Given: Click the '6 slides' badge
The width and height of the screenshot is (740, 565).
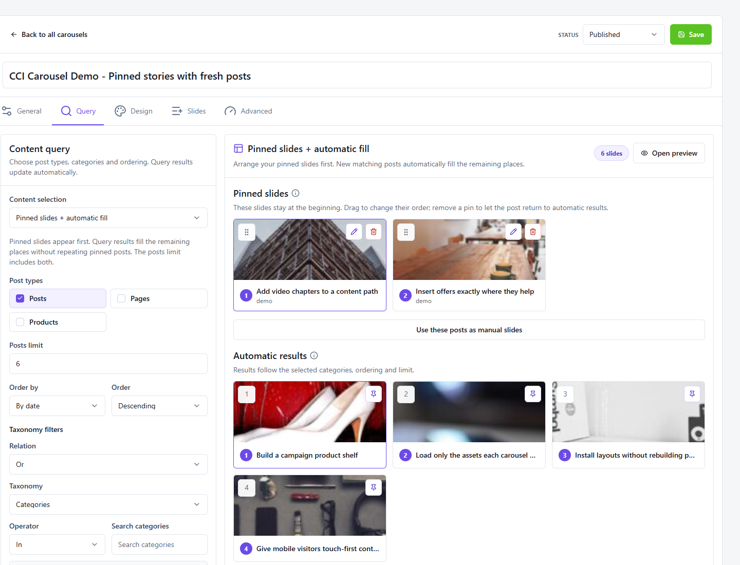Looking at the screenshot, I should tap(612, 153).
